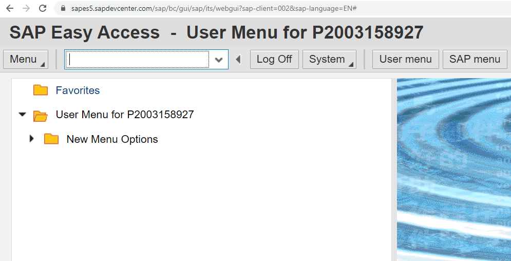
Task: Reload the page with refresh icon
Action: tap(43, 9)
